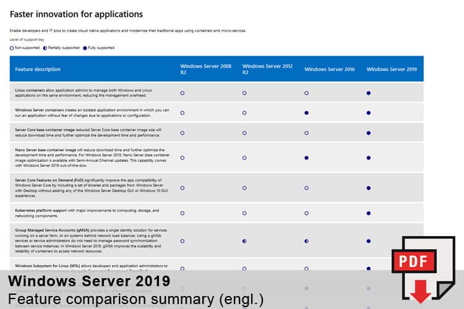The width and height of the screenshot is (464, 309).
Task: Click Windows Server containers row 2012 R2 circle
Action: [x=244, y=113]
